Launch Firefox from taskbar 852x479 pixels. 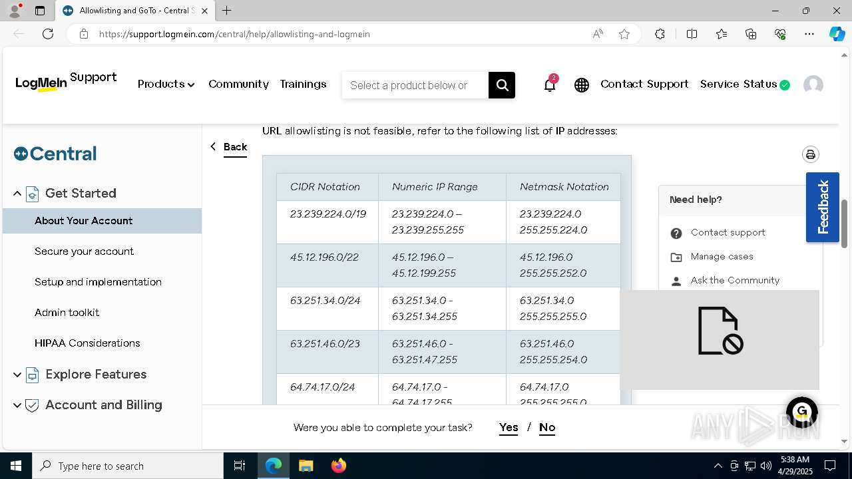tap(338, 466)
